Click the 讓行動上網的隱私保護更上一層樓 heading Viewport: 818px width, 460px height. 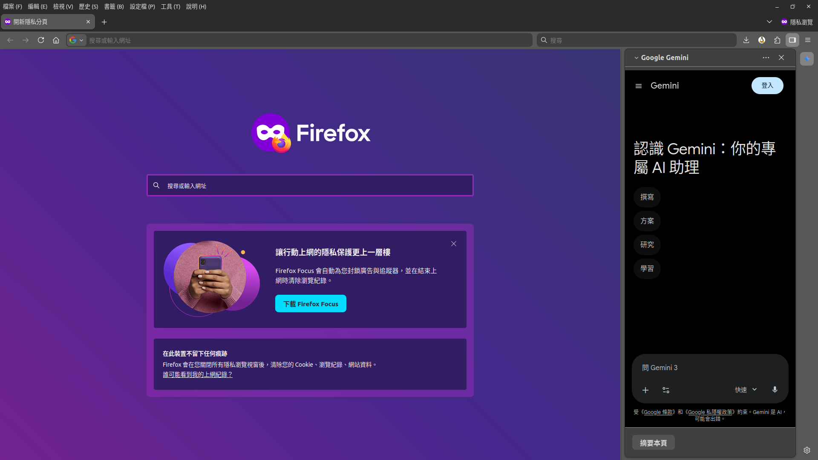click(x=333, y=253)
